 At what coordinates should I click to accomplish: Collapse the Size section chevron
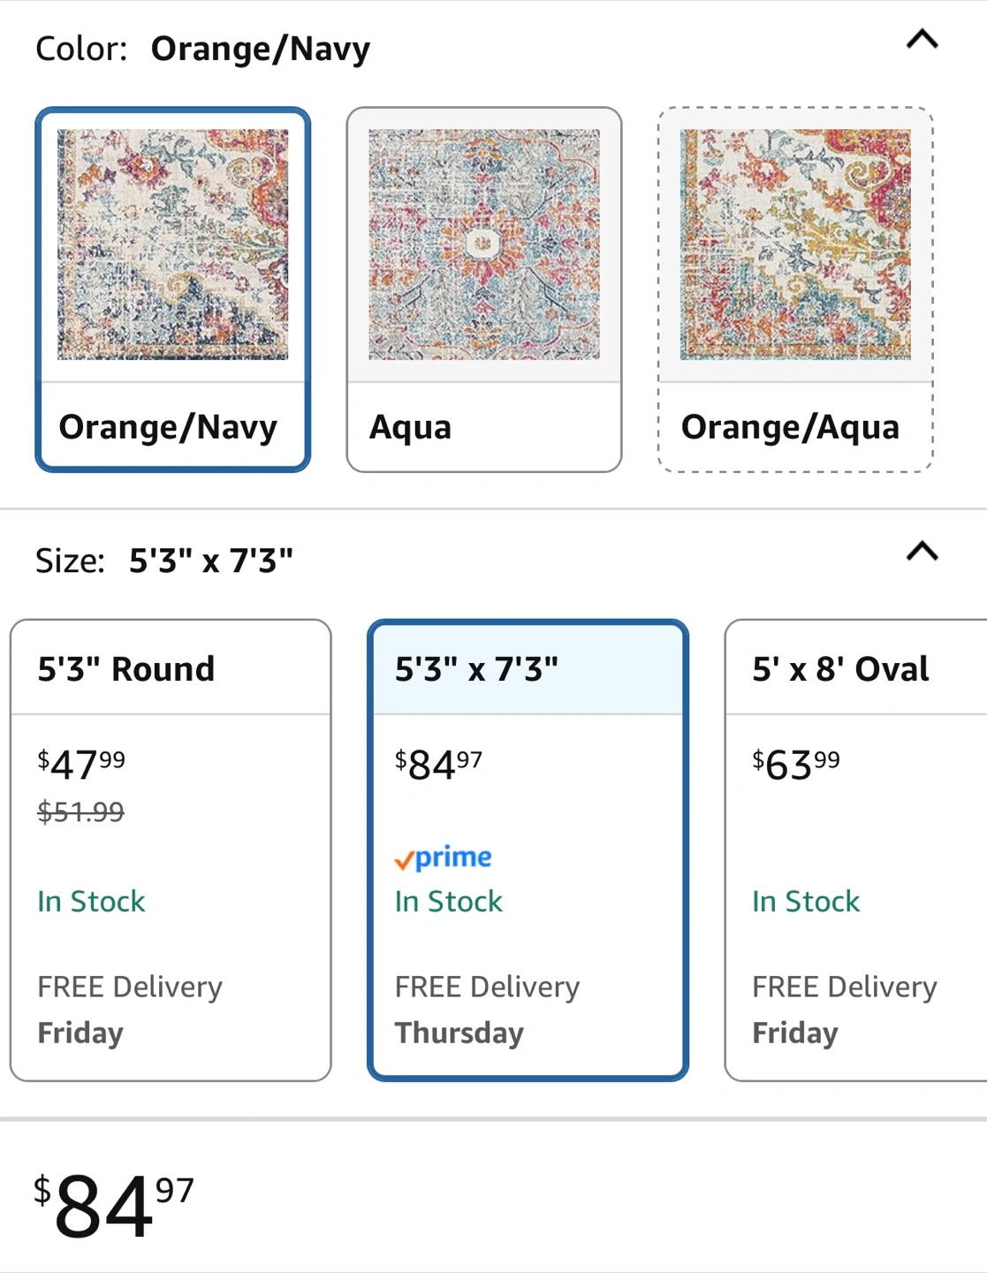(922, 552)
